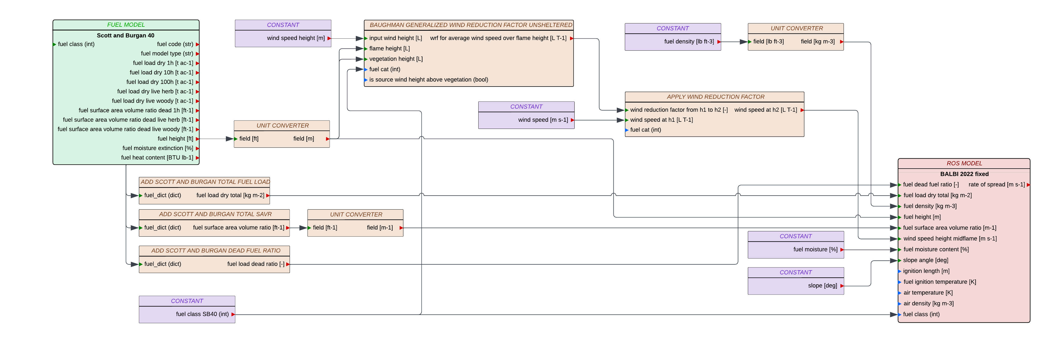Select the FUEL MODEL node header
Viewport: 1051px width, 343px height.
pos(126,25)
